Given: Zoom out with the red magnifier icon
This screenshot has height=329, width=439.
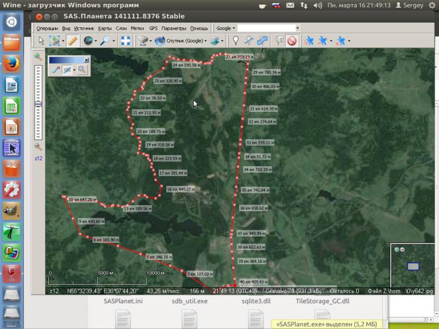Looking at the screenshot, I should tap(38, 146).
